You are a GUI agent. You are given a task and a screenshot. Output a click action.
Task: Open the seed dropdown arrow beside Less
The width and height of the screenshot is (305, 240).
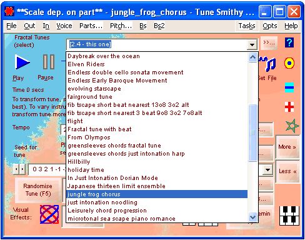267,170
